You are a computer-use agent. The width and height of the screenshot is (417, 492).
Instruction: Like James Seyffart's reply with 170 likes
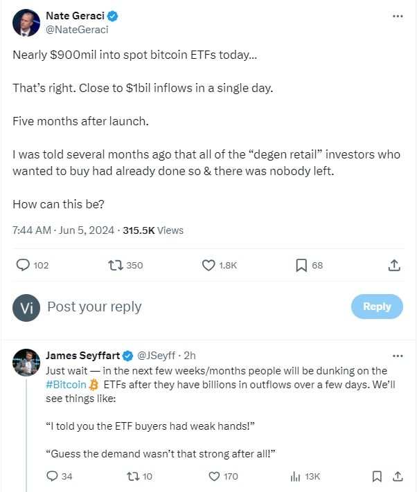pos(214,476)
